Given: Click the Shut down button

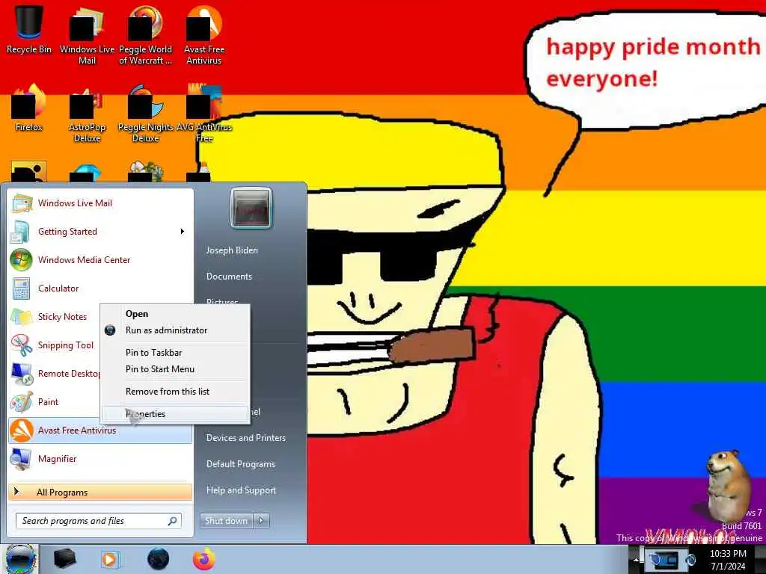Looking at the screenshot, I should click(x=226, y=521).
